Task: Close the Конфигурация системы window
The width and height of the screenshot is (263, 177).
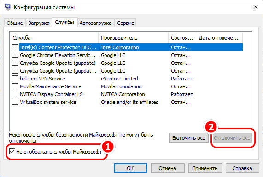Action: tap(256, 7)
